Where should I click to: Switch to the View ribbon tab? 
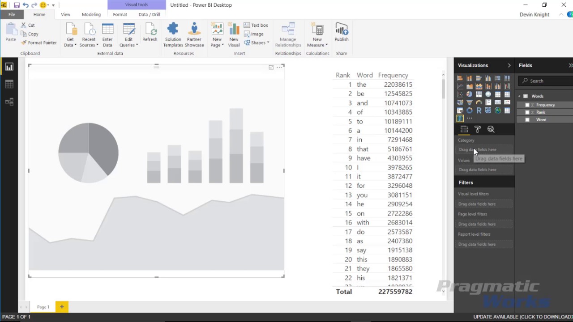point(65,14)
